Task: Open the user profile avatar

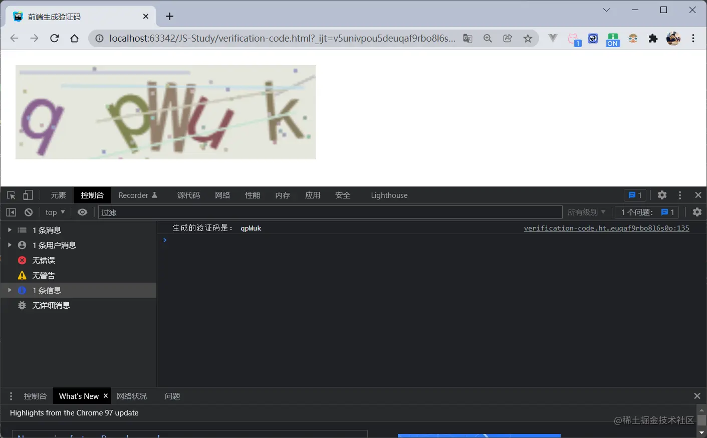Action: click(x=673, y=39)
